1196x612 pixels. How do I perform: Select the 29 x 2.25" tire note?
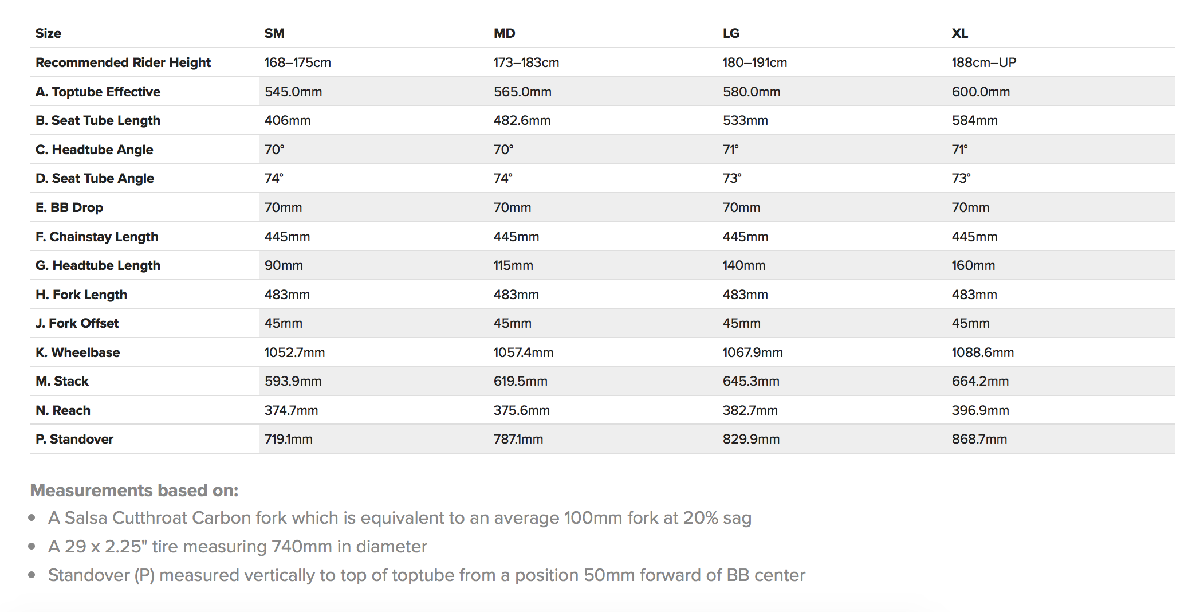coord(237,547)
